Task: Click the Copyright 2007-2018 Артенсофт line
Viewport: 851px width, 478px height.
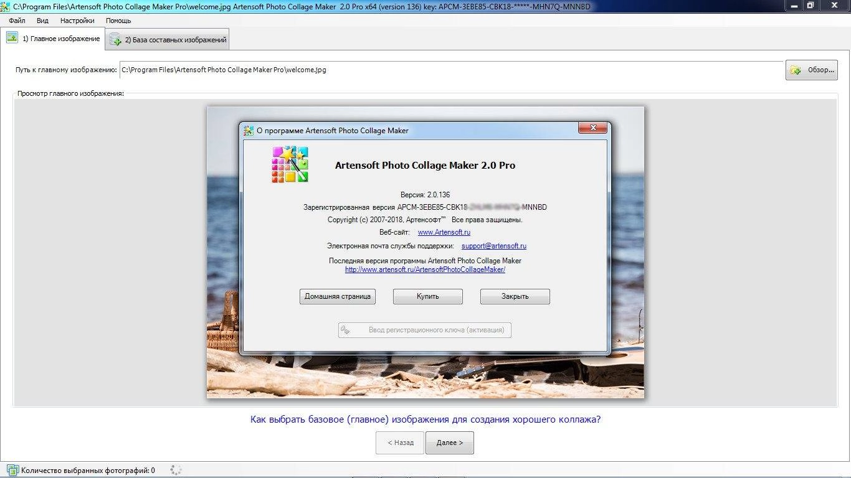Action: (425, 220)
